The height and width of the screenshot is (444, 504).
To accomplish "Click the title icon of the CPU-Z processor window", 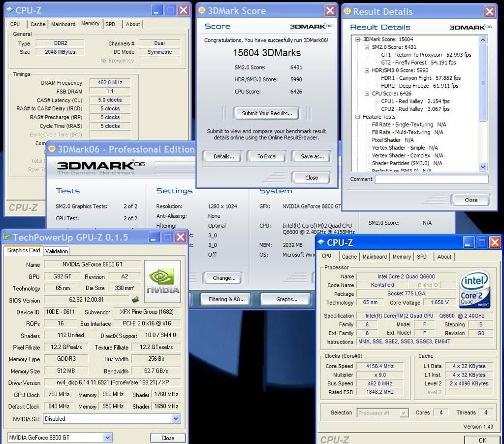I will click(321, 242).
